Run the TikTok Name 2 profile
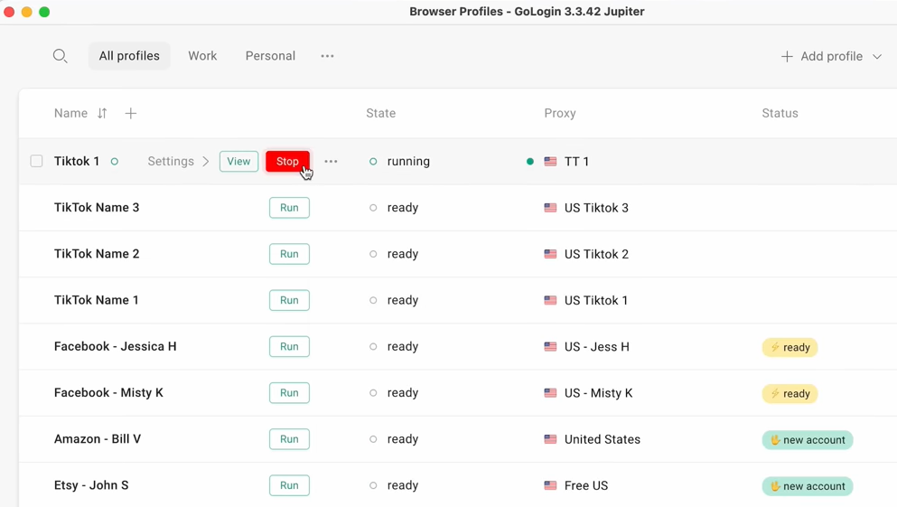This screenshot has height=507, width=897. click(289, 254)
